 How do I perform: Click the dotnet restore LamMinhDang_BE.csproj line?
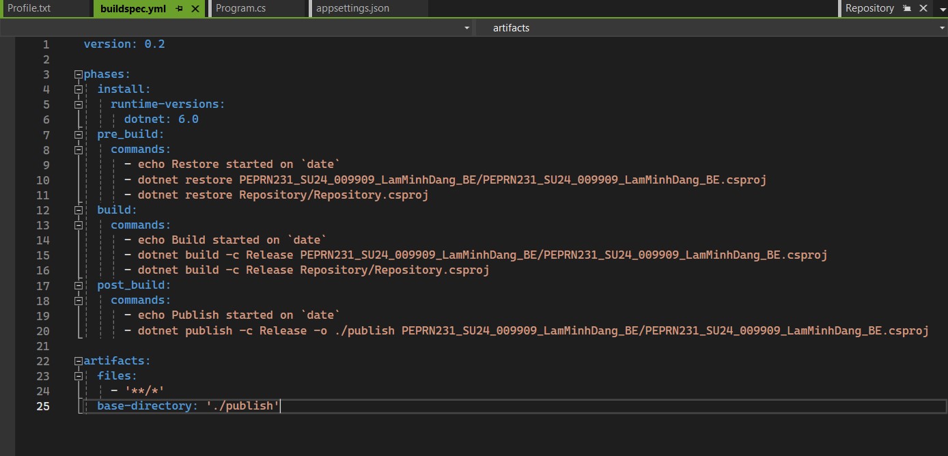pyautogui.click(x=452, y=180)
